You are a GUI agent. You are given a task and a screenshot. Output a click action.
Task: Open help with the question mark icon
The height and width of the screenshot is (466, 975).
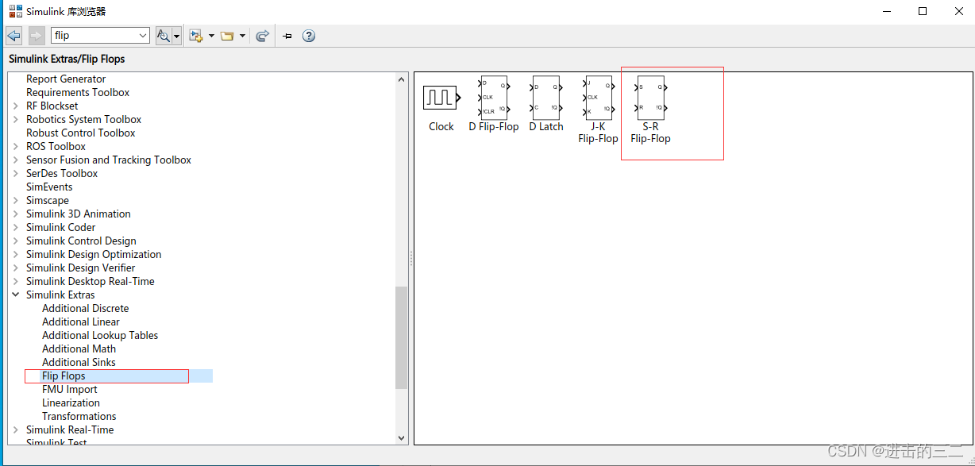point(309,36)
